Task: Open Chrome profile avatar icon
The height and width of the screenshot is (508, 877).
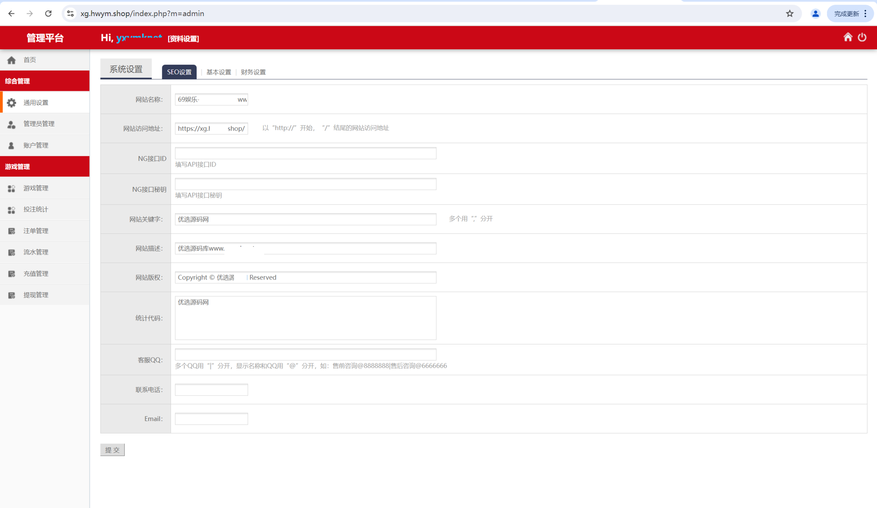Action: tap(815, 14)
